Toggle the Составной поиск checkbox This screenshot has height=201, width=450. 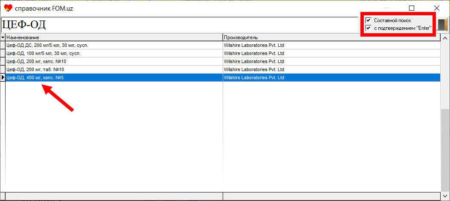coord(368,20)
